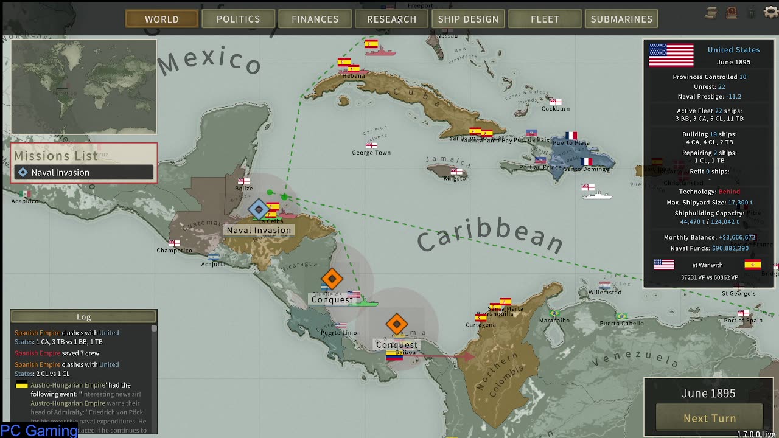Click the Colombian flag at Balboa
Image resolution: width=779 pixels, height=438 pixels.
[x=394, y=356]
